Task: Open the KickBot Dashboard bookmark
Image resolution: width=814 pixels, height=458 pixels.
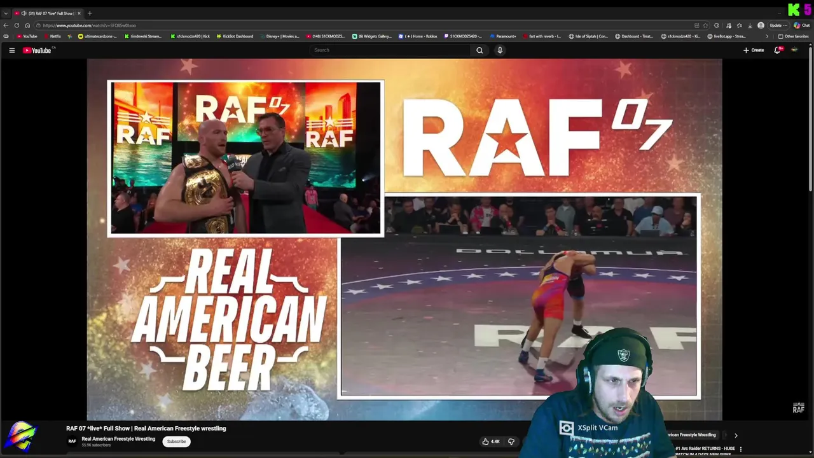Action: [235, 36]
